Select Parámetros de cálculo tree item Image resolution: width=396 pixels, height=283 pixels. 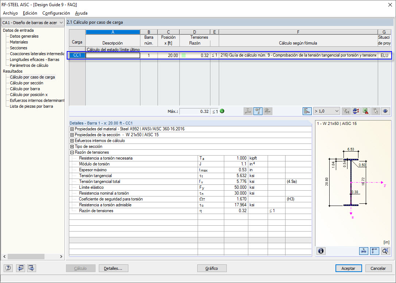(x=29, y=65)
